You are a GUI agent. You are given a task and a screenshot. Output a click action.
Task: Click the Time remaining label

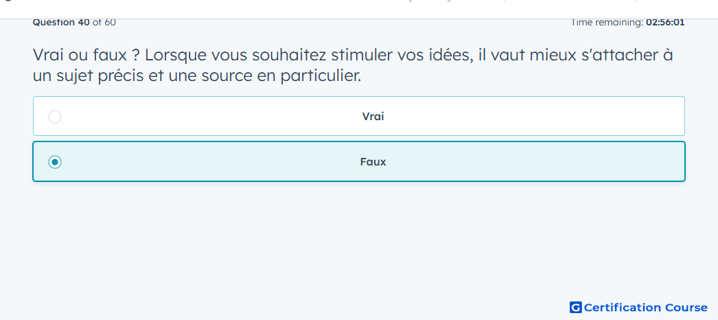pyautogui.click(x=607, y=23)
